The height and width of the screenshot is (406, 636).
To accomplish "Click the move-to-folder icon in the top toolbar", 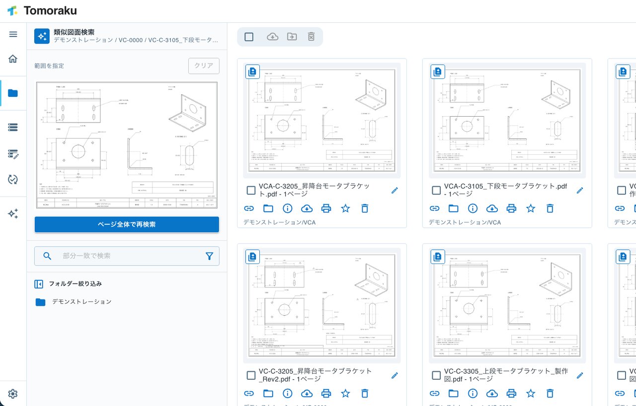I will coord(292,37).
